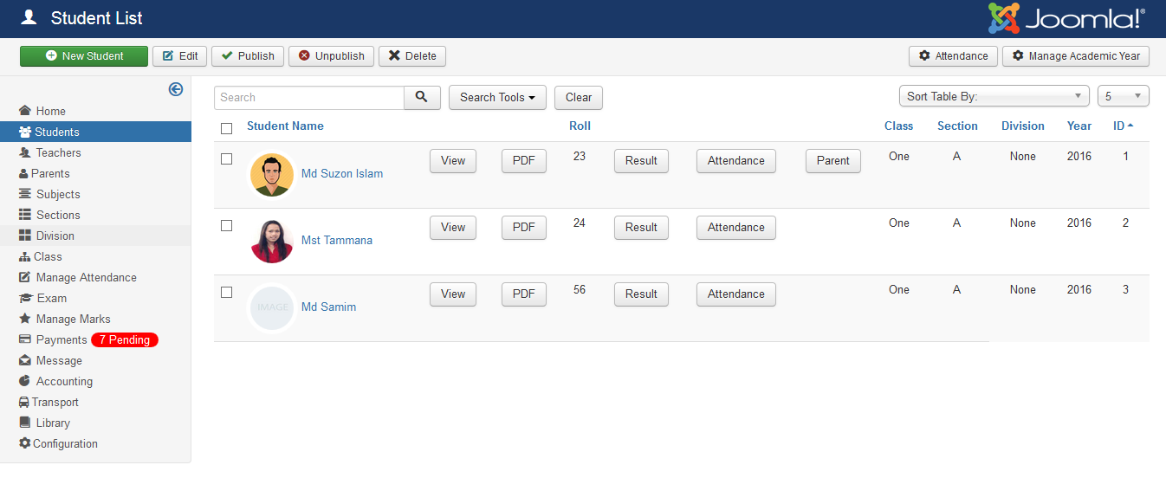Click the Joomla logo

pyautogui.click(x=1066, y=18)
